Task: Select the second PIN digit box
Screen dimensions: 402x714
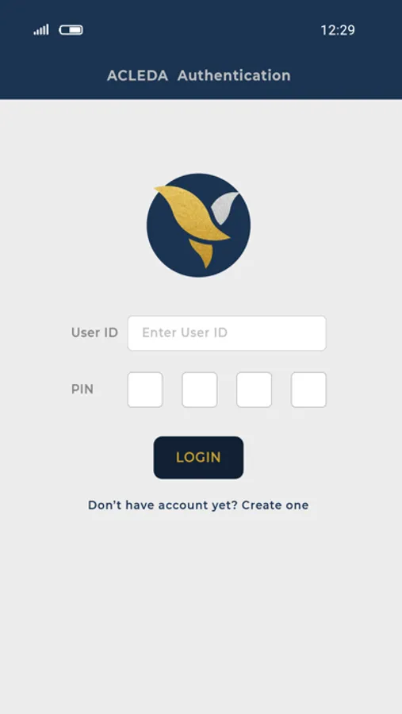Action: (199, 390)
